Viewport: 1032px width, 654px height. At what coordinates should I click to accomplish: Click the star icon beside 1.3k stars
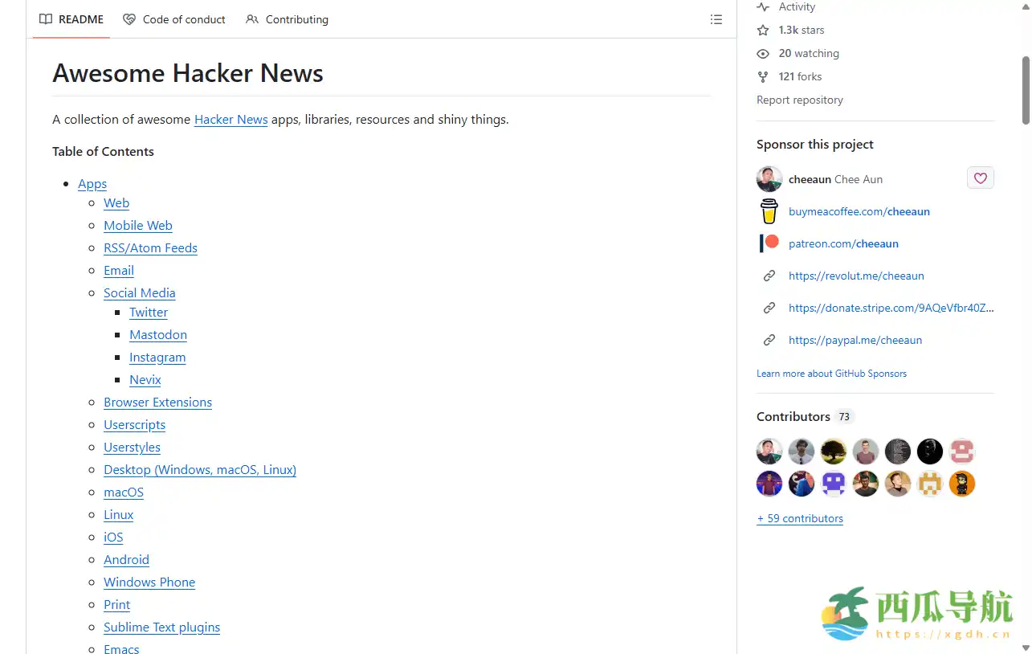[763, 30]
